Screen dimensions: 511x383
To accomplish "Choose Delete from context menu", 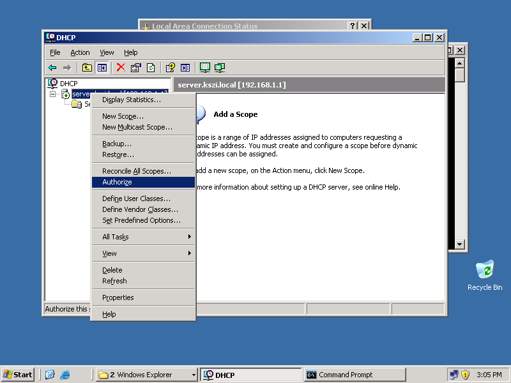I will (x=143, y=270).
